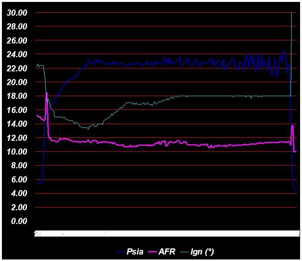Image resolution: width=302 pixels, height=261 pixels.
Task: Click the 16.00 axis label
Action: (x=17, y=110)
